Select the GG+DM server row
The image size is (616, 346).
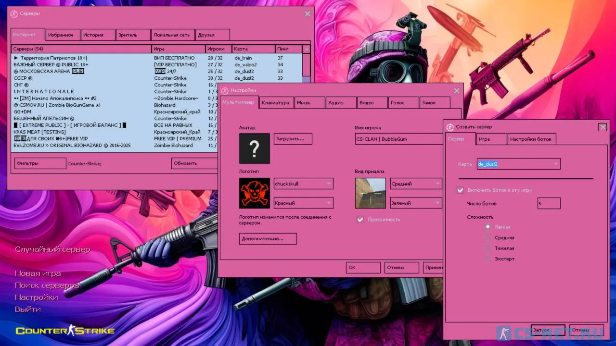click(x=115, y=111)
